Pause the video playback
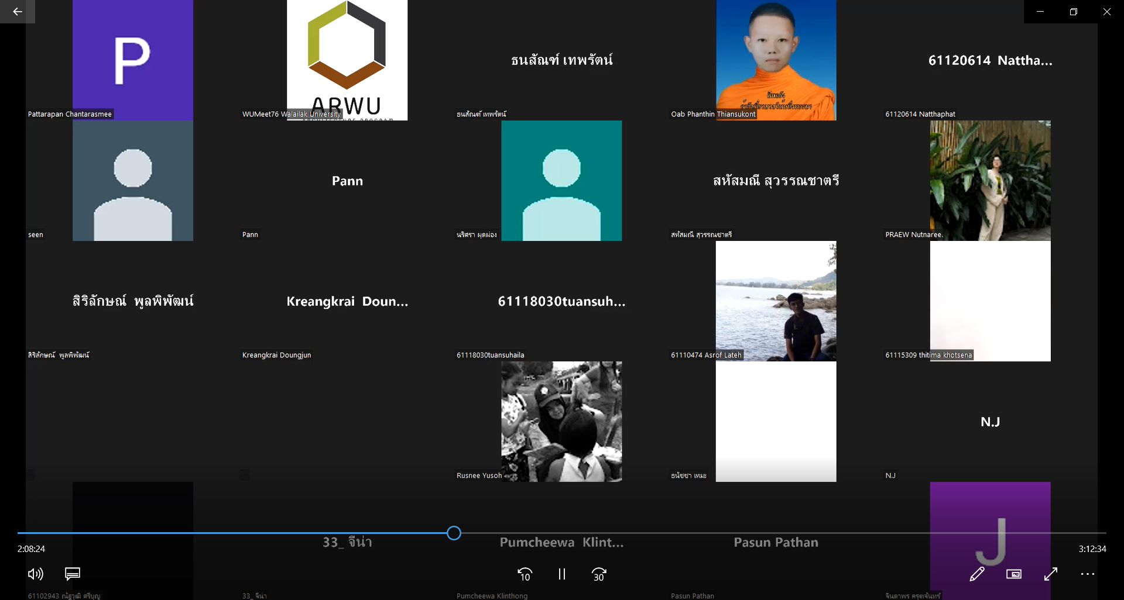The width and height of the screenshot is (1124, 600). (x=562, y=574)
